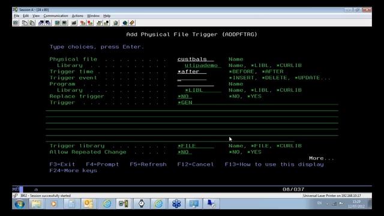Click the Send File to Host icon
Screen dimensions: 384x216
[41, 23]
